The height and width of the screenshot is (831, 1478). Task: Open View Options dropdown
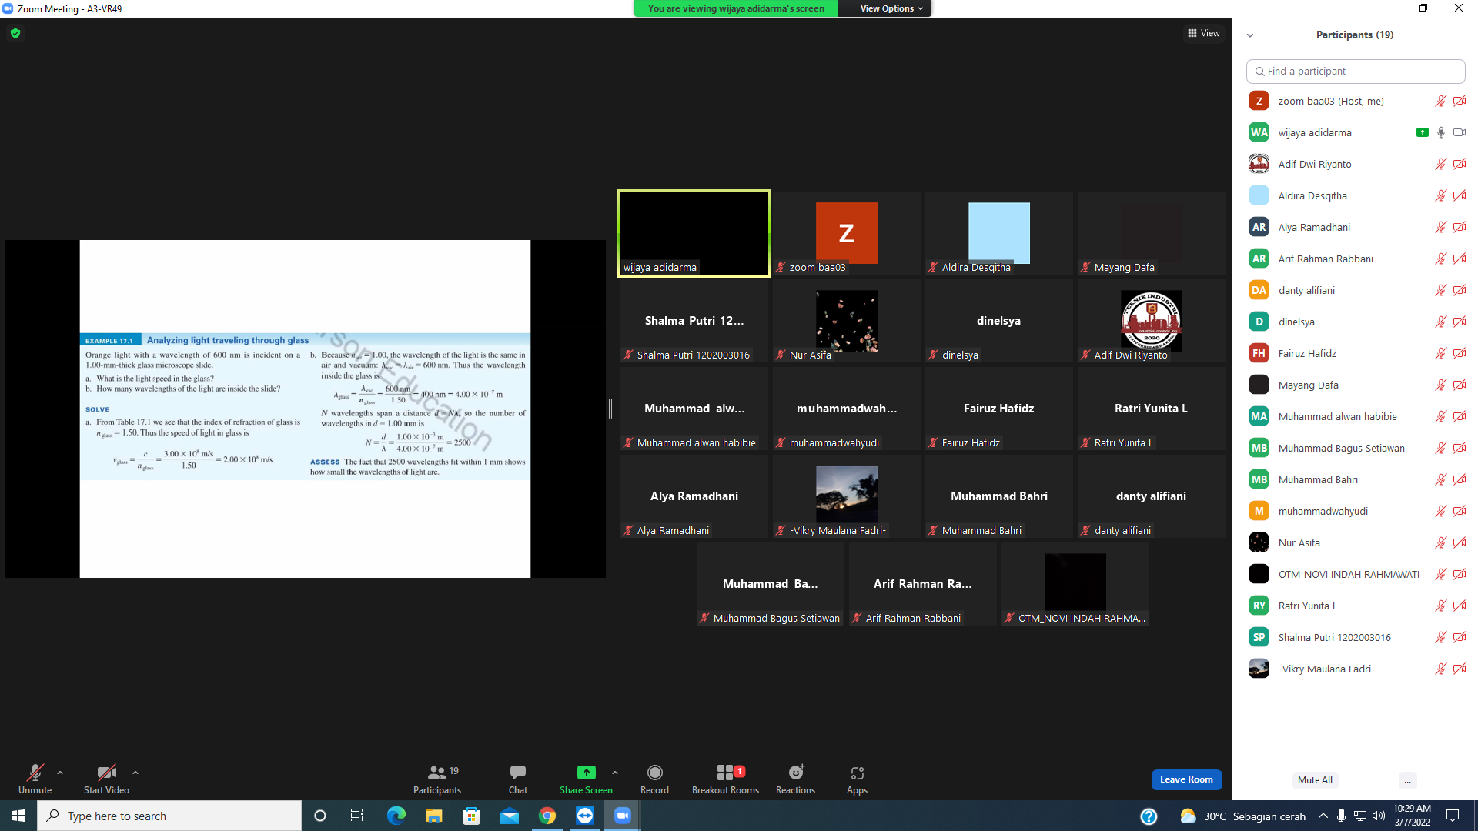tap(891, 8)
